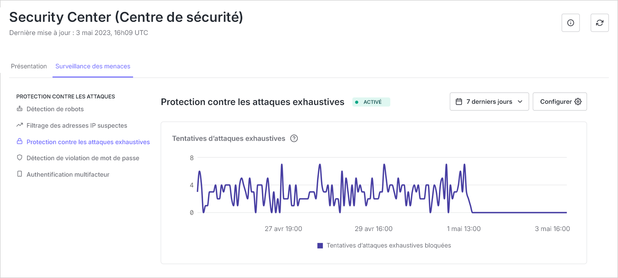This screenshot has width=618, height=278.
Task: Select the Surveillance des menaces tab
Action: click(x=93, y=66)
